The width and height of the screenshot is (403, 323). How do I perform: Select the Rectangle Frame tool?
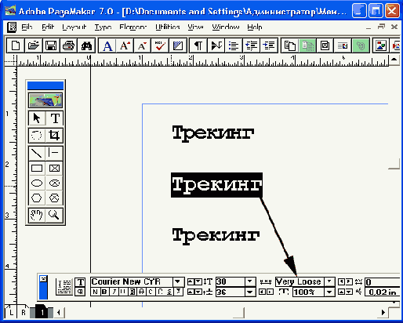(x=55, y=168)
